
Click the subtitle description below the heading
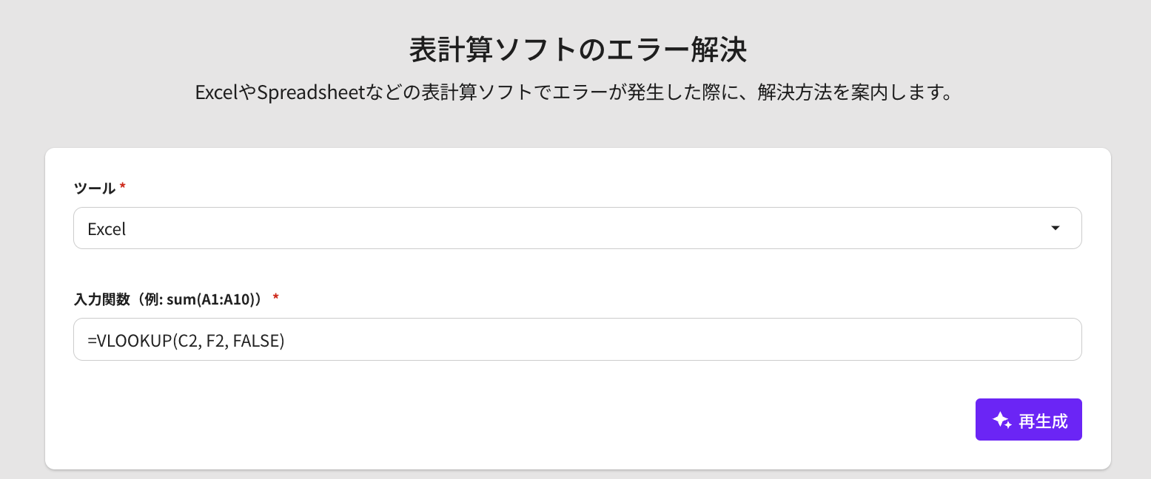(x=573, y=94)
